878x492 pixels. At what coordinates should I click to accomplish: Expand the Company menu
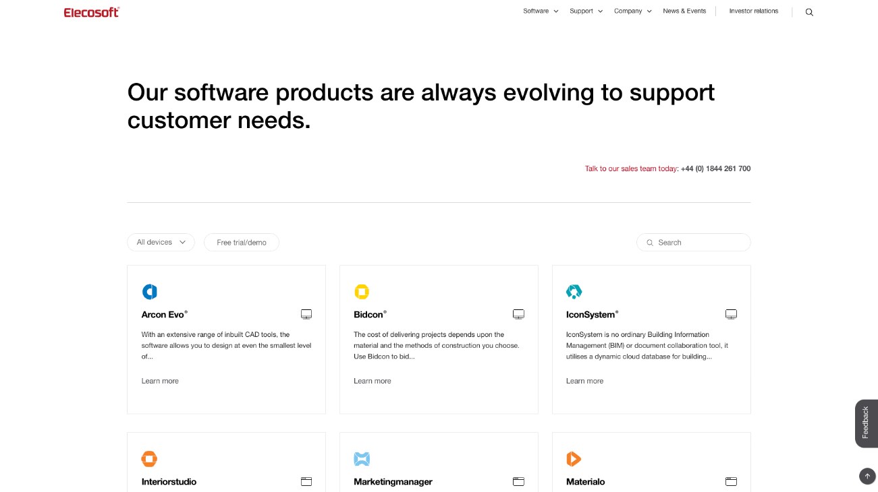click(633, 11)
